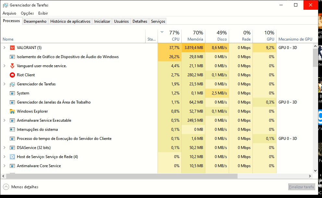Screen dimensions: 322x198
Task: Expand Host de Serviço: Serviço de Rede
Action: pyautogui.click(x=4, y=156)
